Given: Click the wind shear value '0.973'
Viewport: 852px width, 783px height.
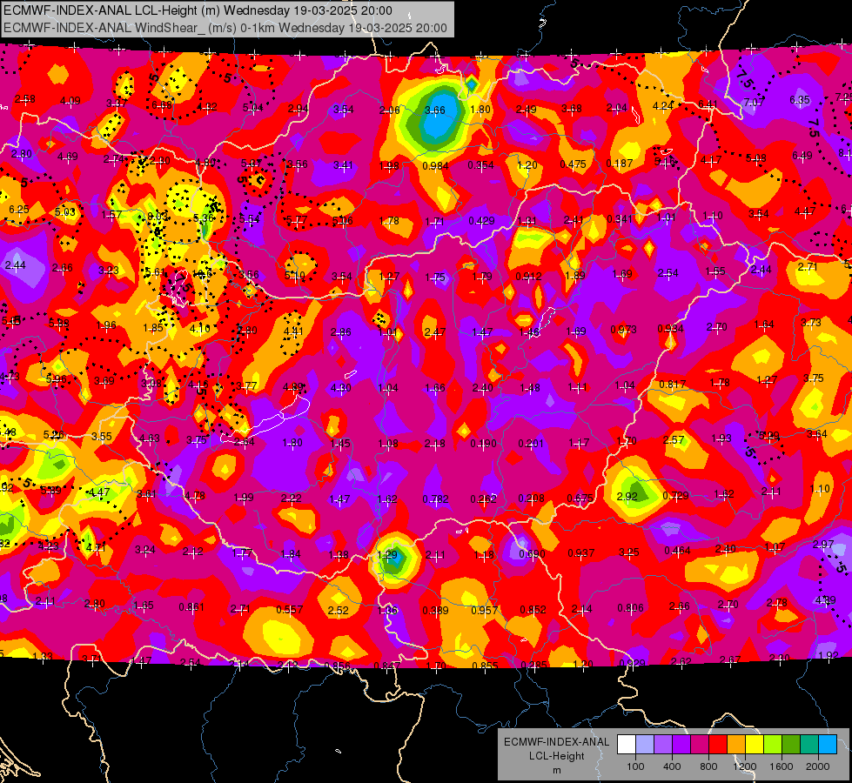Looking at the screenshot, I should [x=623, y=330].
